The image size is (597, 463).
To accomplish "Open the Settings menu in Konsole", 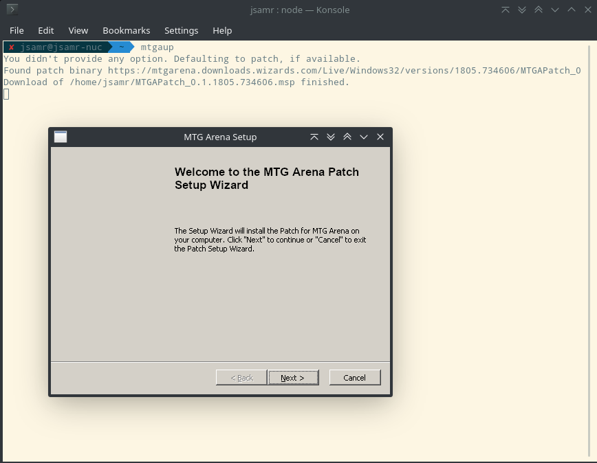I will point(182,30).
